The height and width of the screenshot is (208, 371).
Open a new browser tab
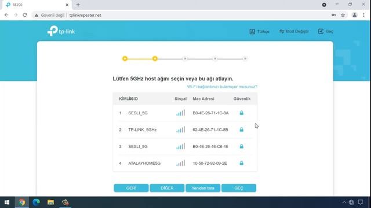[x=78, y=5]
